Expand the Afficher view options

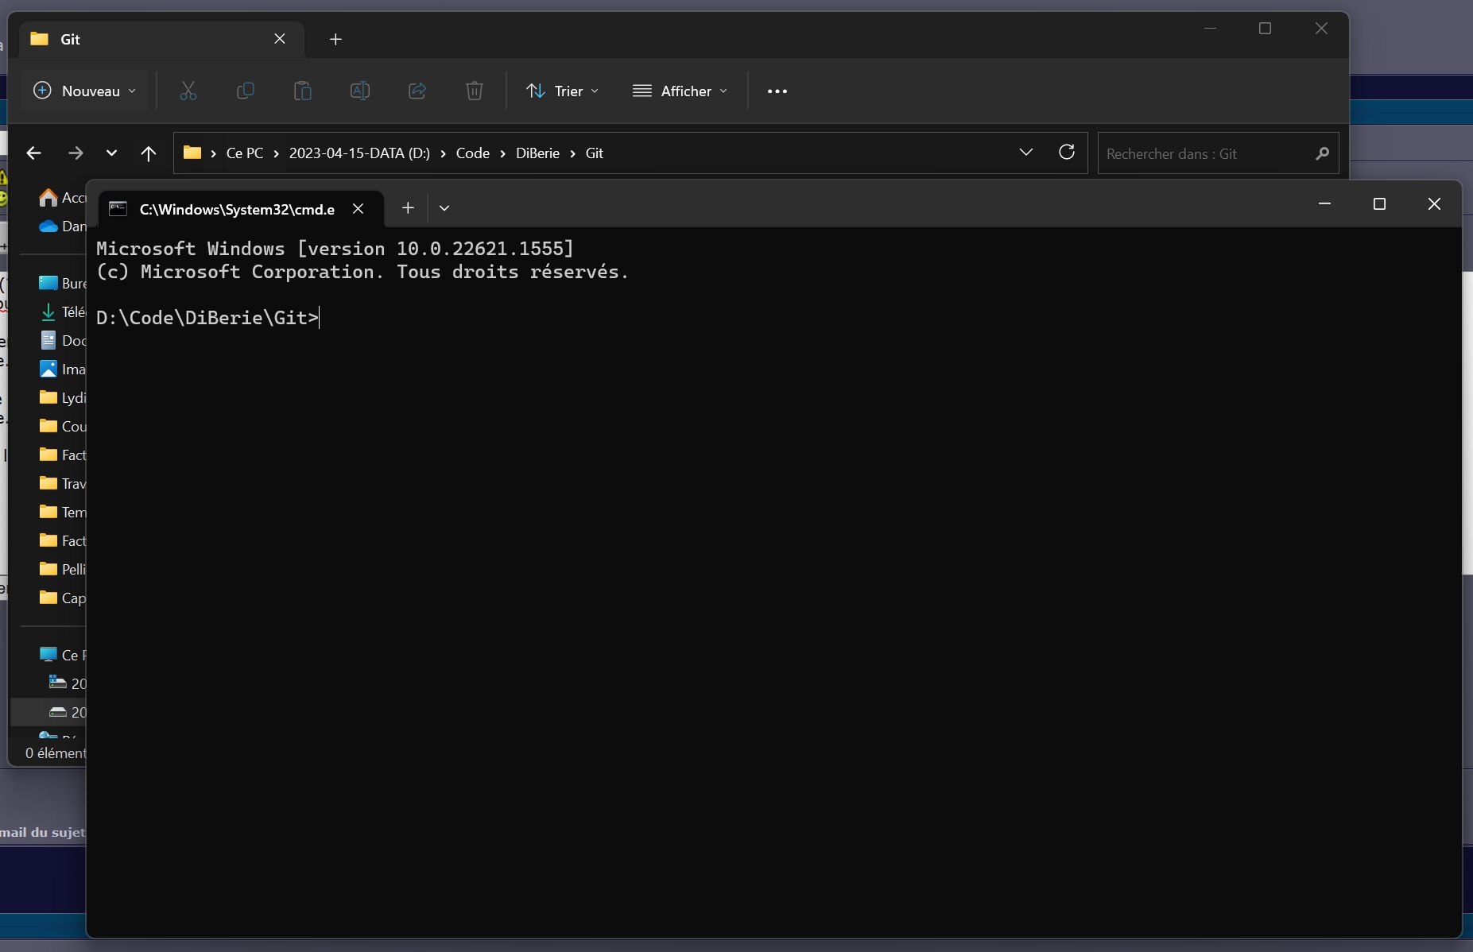coord(680,91)
